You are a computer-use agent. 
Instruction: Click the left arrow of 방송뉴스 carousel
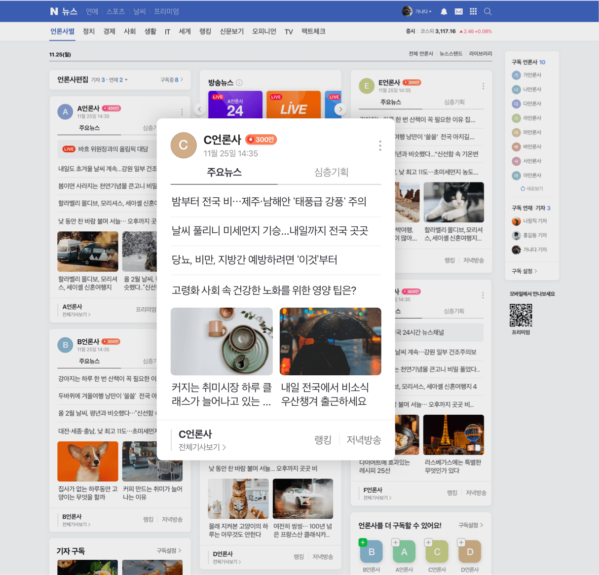point(199,109)
